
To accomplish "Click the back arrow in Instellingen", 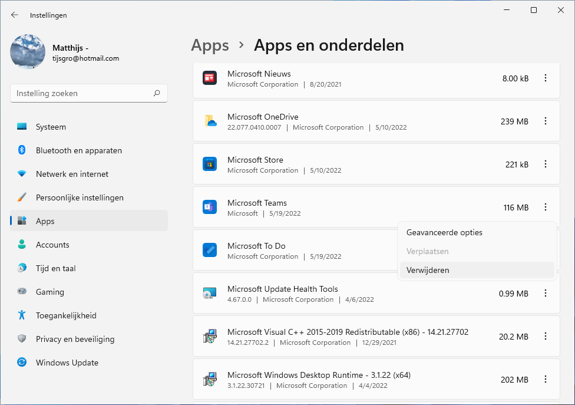I will (x=15, y=15).
